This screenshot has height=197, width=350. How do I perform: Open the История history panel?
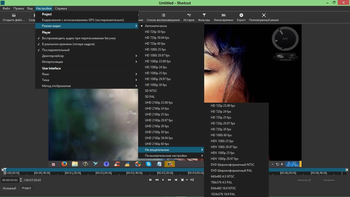coord(189,17)
